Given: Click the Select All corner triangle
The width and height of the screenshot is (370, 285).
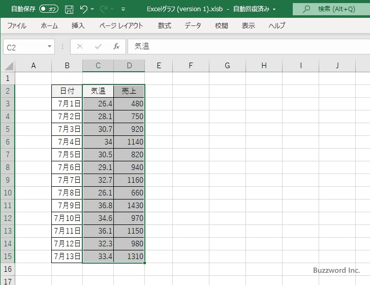Looking at the screenshot, I should pos(9,66).
